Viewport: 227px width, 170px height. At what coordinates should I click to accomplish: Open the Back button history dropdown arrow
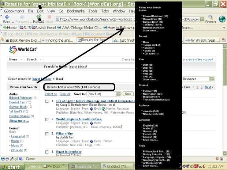click(x=13, y=22)
